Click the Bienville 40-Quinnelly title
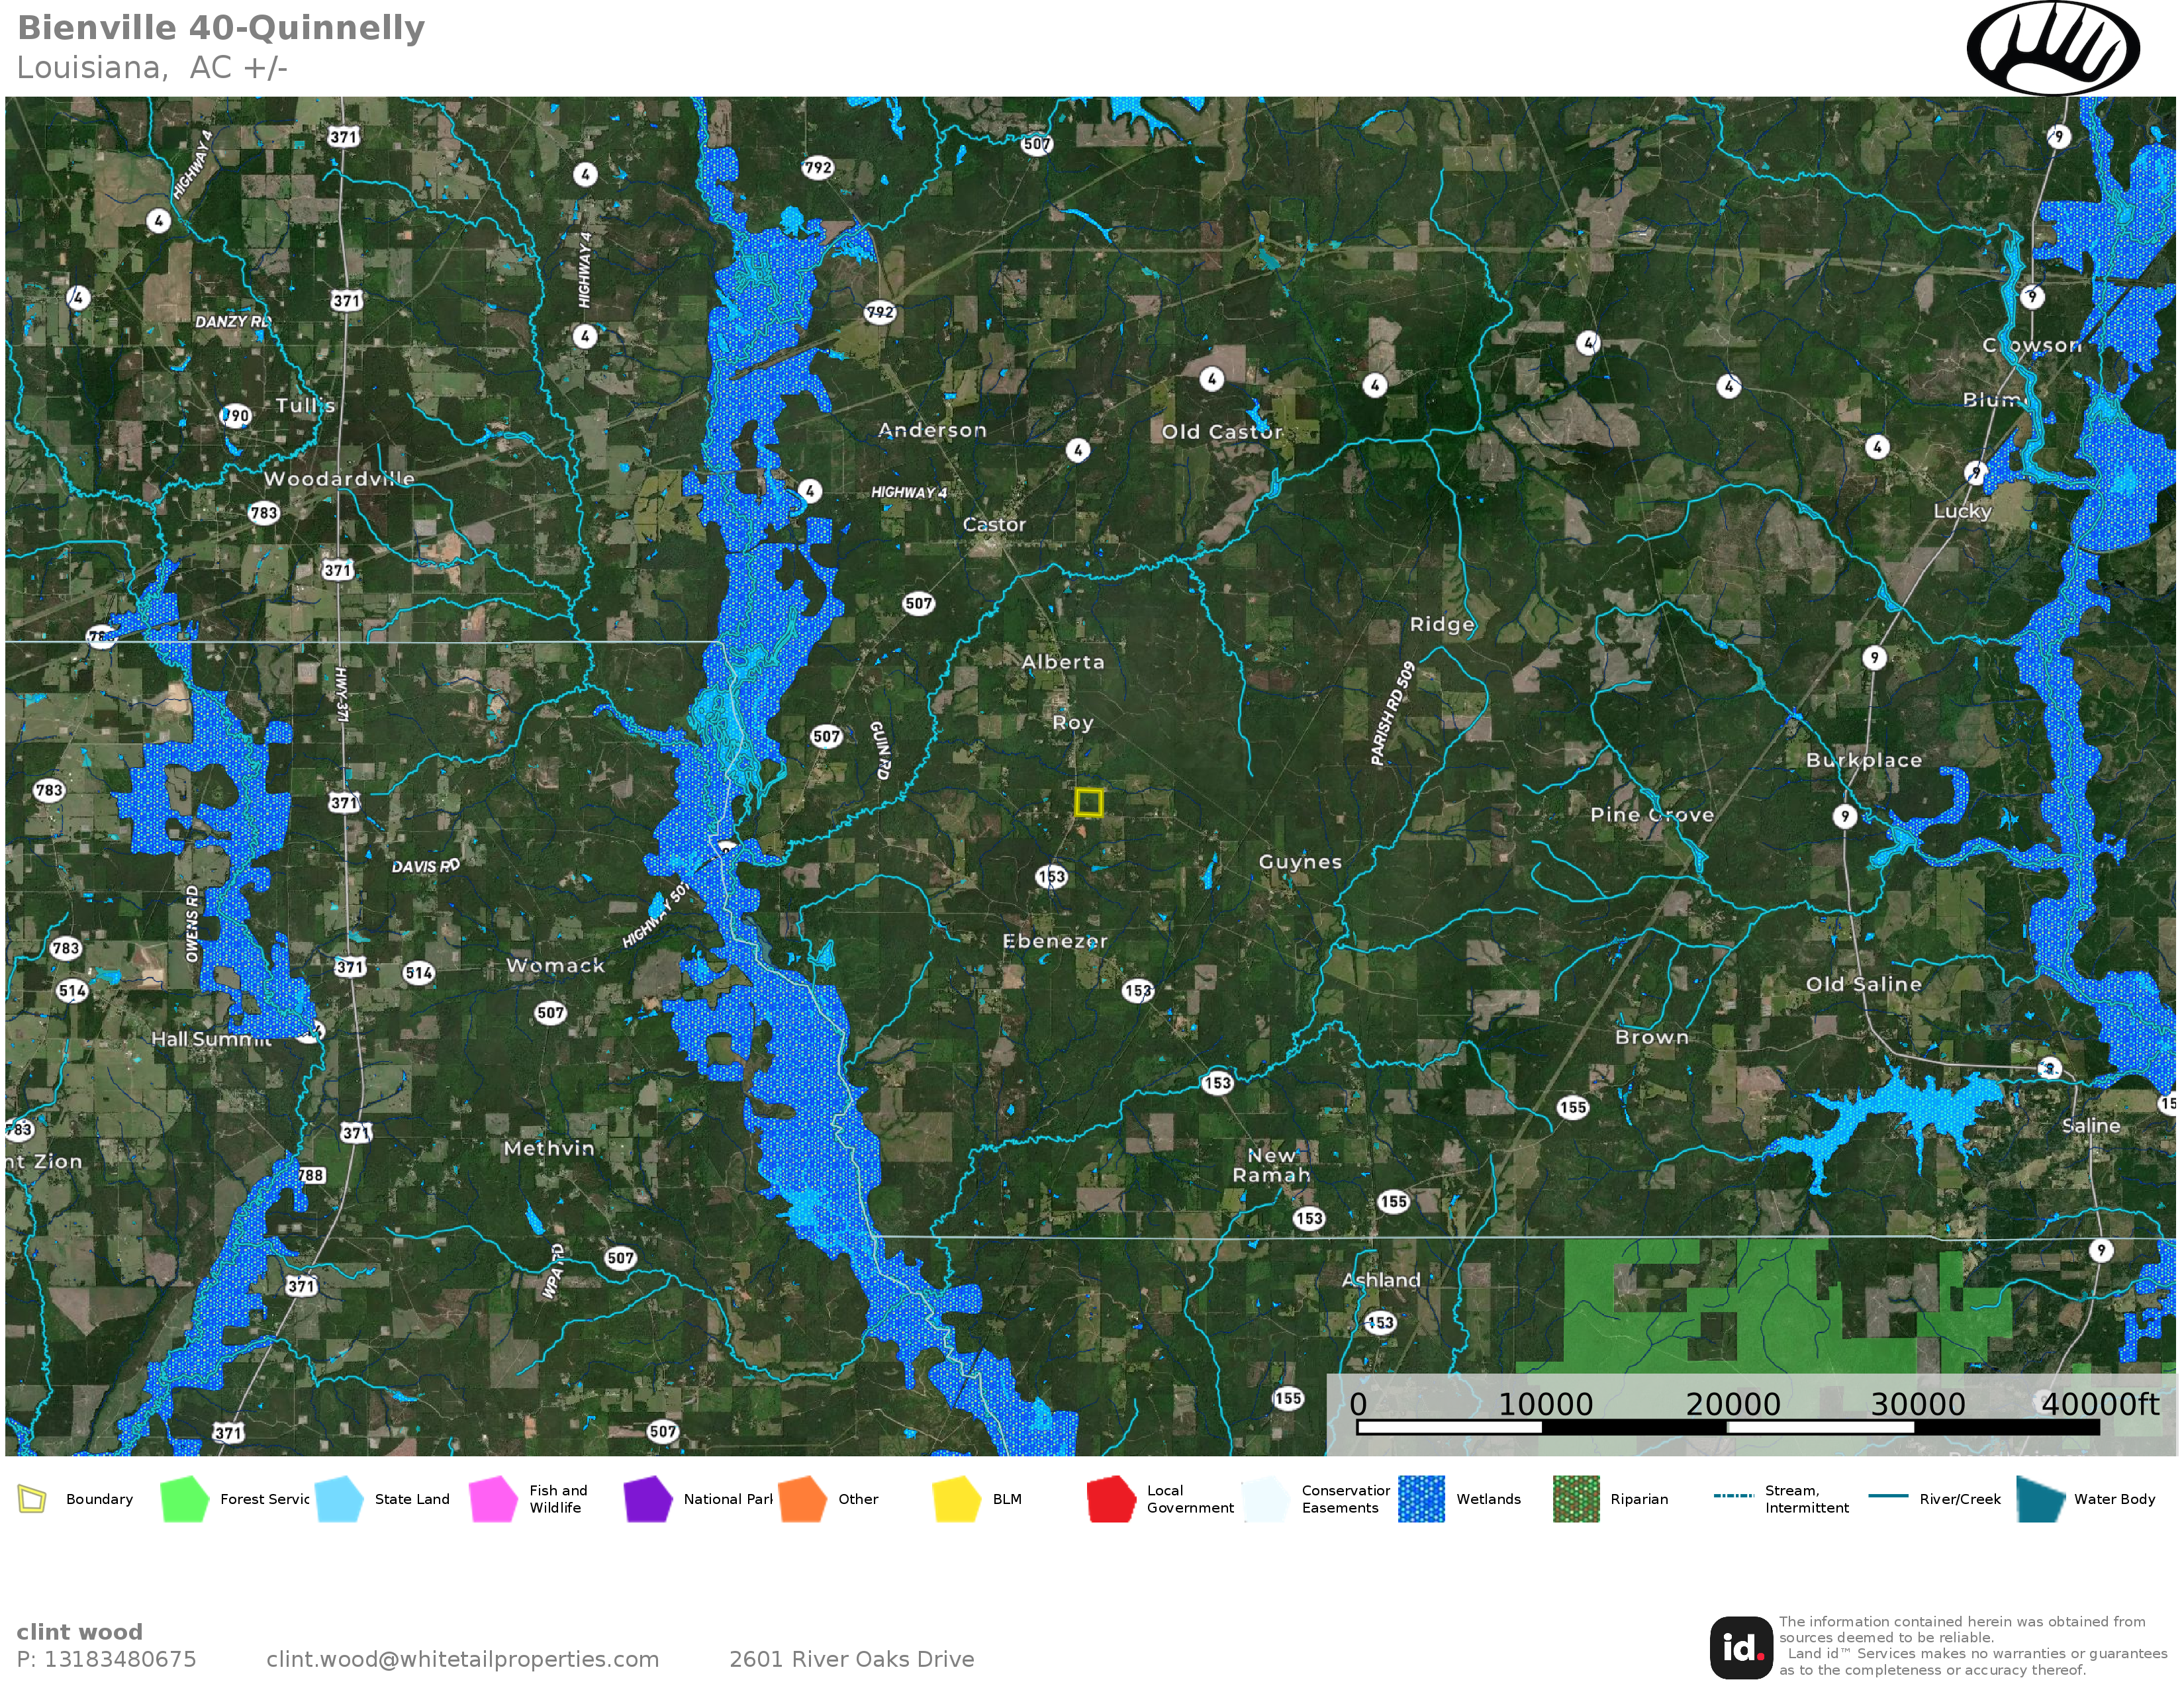2184x1688 pixels. (221, 28)
